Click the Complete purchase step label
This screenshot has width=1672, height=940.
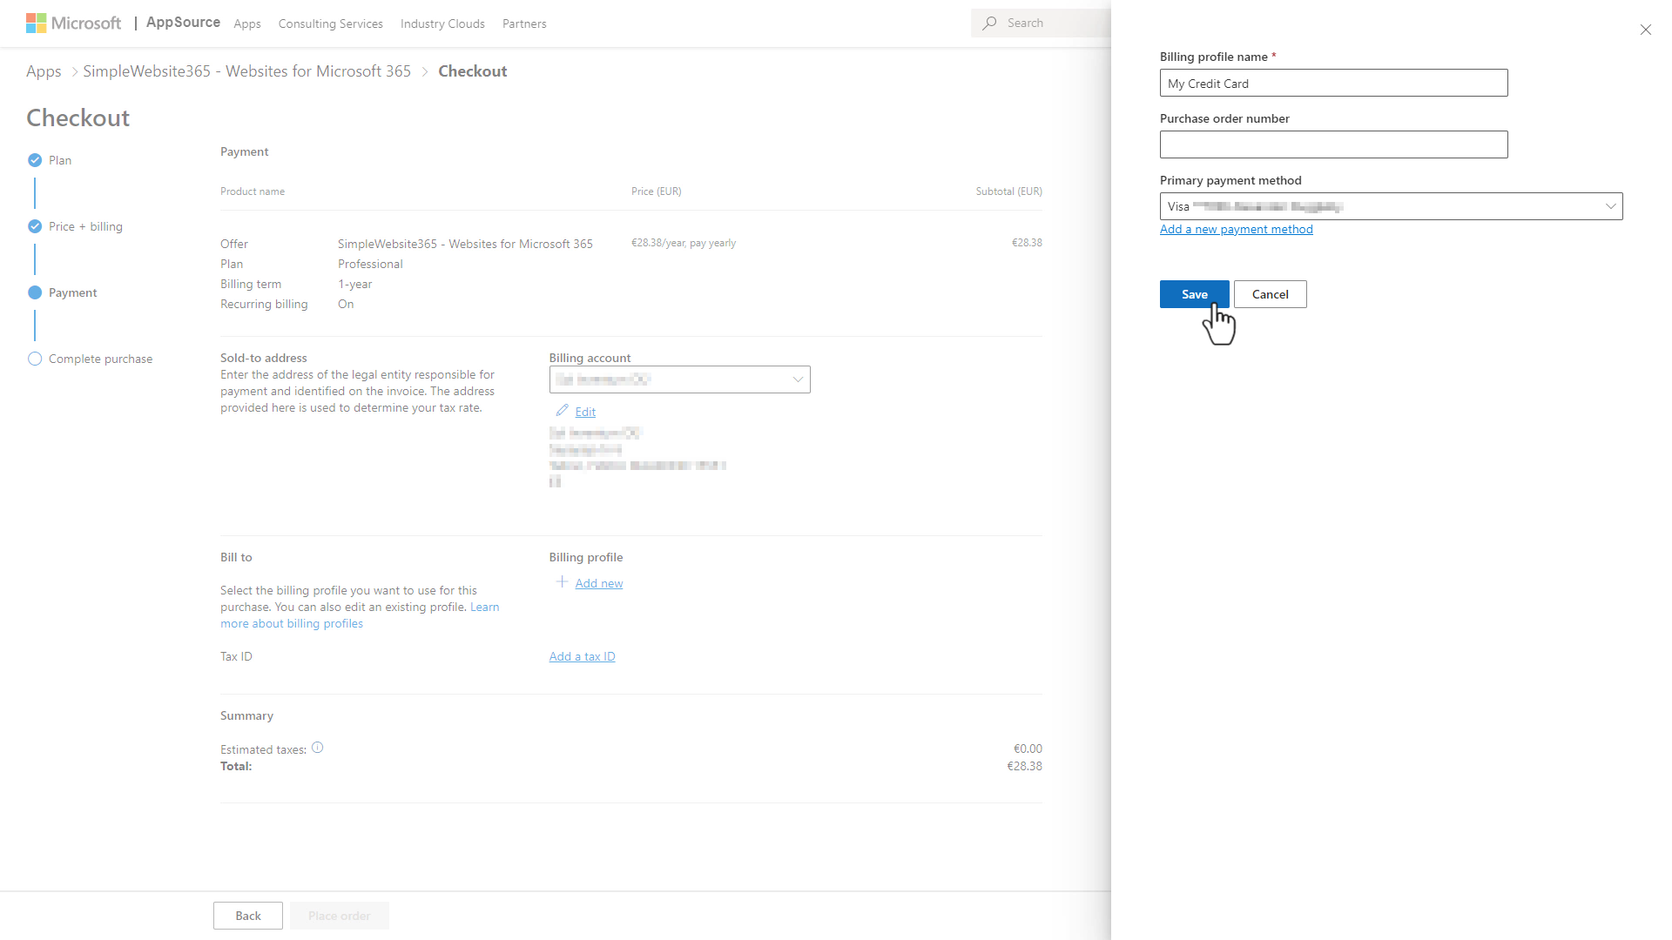(100, 359)
